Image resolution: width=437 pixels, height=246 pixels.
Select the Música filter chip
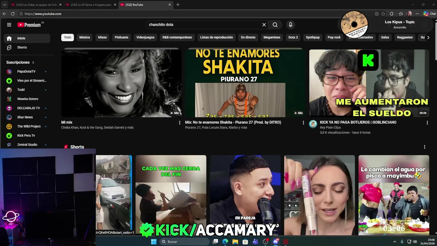coord(85,37)
